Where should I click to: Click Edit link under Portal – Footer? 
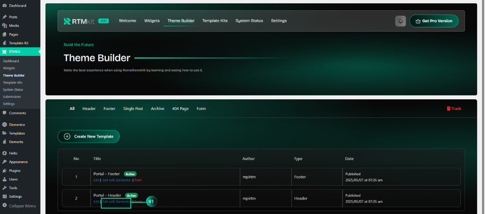[x=96, y=180]
